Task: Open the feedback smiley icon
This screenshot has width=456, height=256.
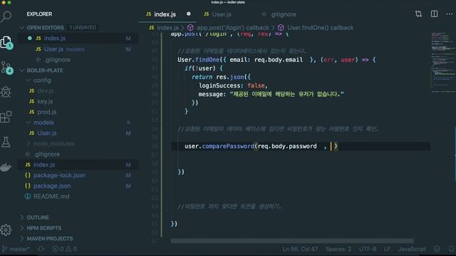Action: click(437, 249)
